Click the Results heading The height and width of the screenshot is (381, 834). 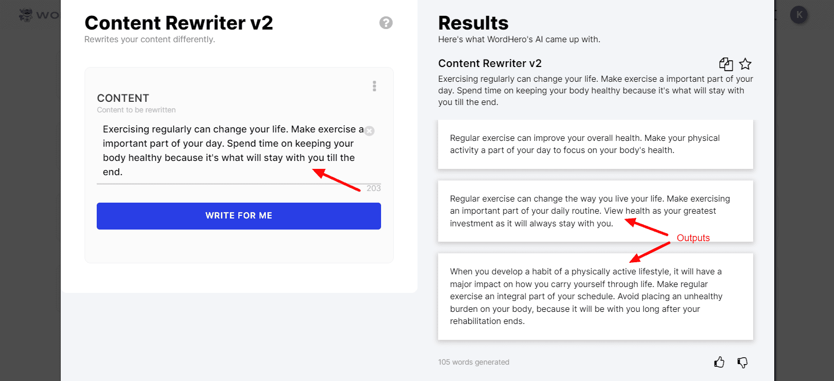click(473, 23)
